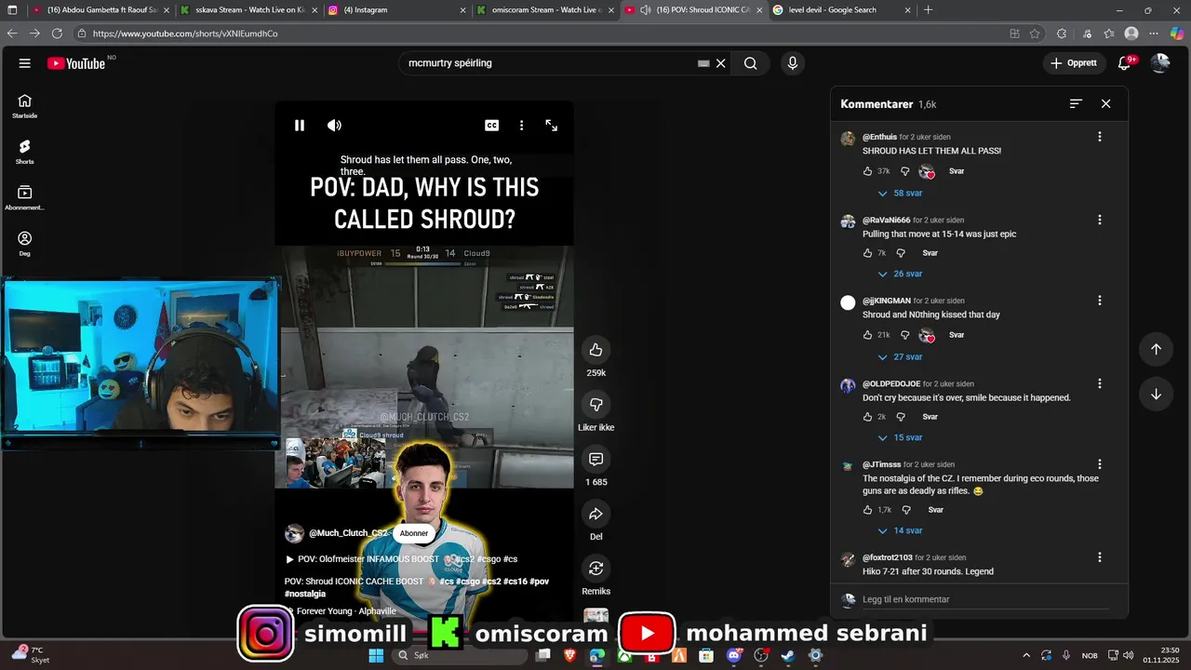1191x670 pixels.
Task: Click the magnifier search button
Action: click(x=750, y=63)
